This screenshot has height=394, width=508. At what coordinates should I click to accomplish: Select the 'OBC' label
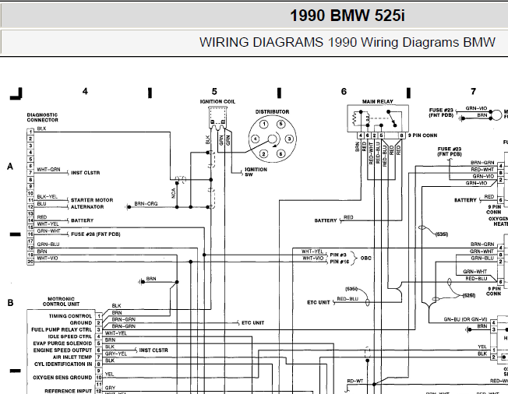click(x=365, y=258)
